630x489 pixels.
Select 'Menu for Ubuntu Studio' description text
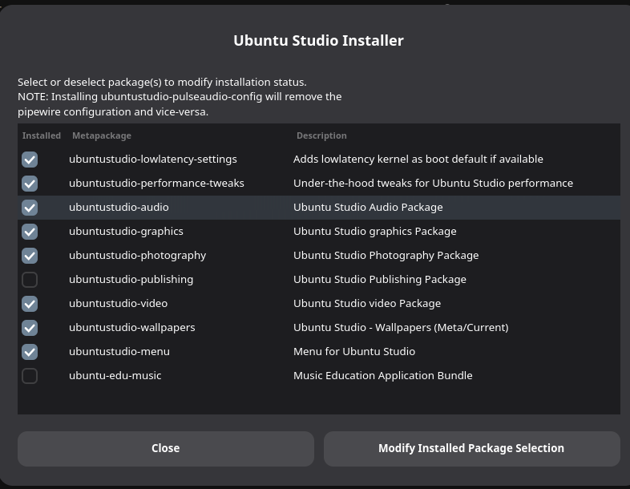tap(354, 352)
